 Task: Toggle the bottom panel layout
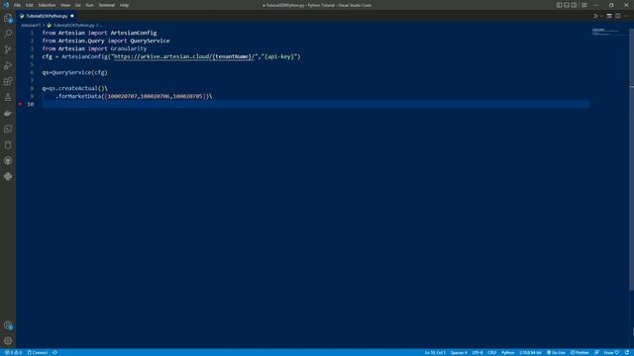pos(567,5)
